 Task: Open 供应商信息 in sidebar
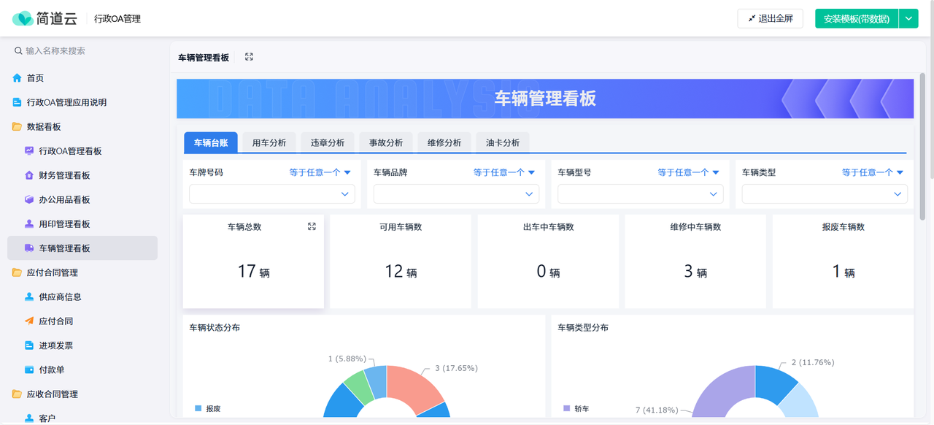(x=82, y=296)
